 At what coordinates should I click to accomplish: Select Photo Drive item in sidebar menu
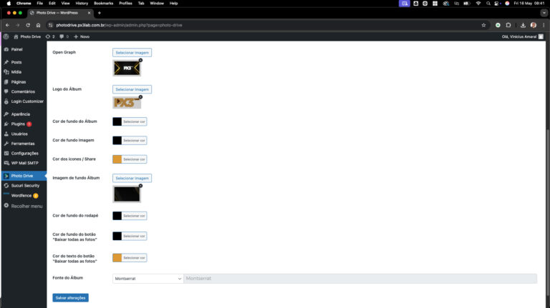point(24,176)
